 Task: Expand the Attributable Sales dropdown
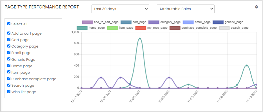pyautogui.click(x=186, y=9)
